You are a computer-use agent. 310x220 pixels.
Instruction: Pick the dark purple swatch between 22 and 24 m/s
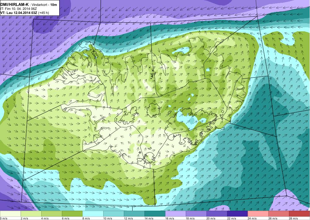click(x=237, y=213)
